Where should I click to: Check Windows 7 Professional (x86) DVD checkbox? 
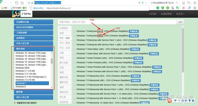tap(75, 80)
